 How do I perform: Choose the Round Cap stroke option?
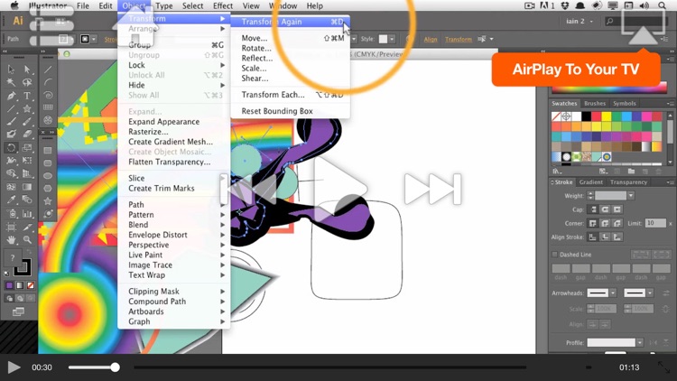pos(606,209)
